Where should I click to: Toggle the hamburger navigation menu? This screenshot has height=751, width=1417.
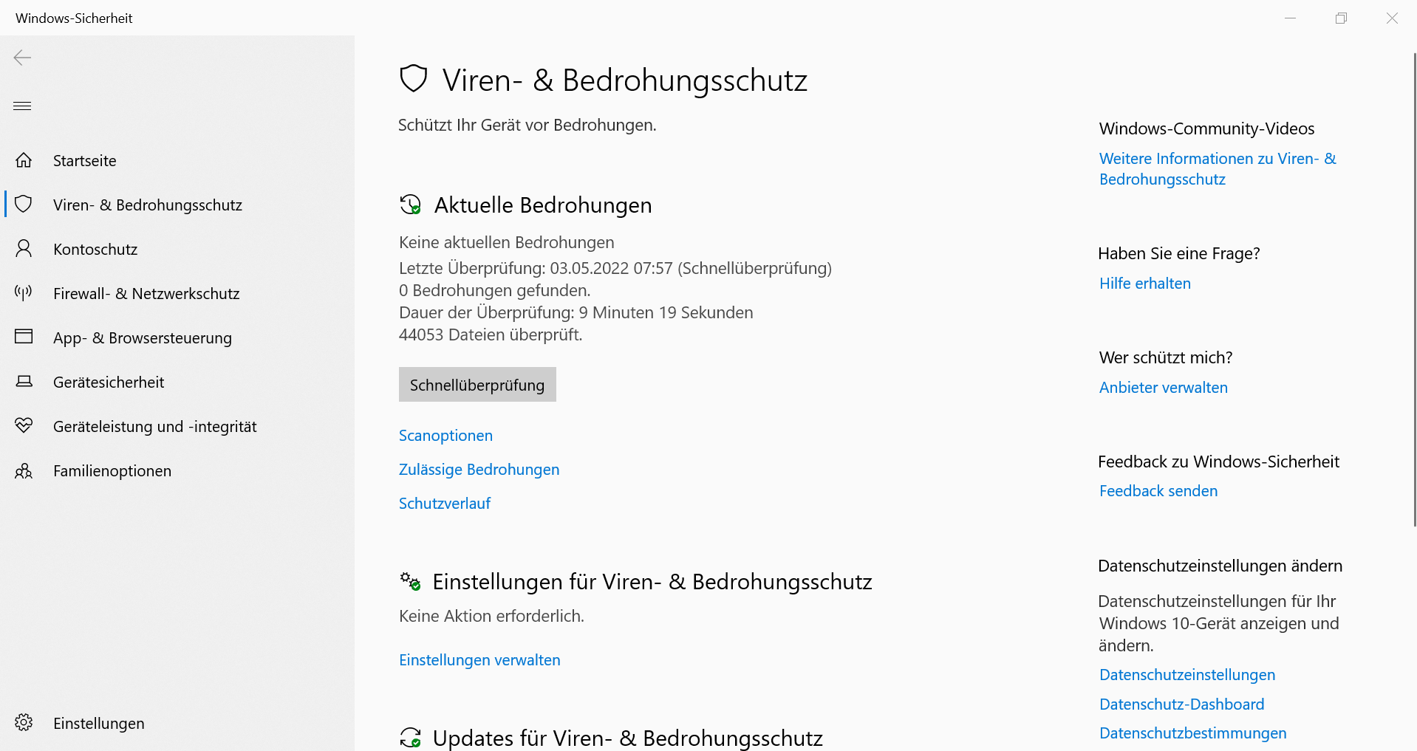[23, 106]
